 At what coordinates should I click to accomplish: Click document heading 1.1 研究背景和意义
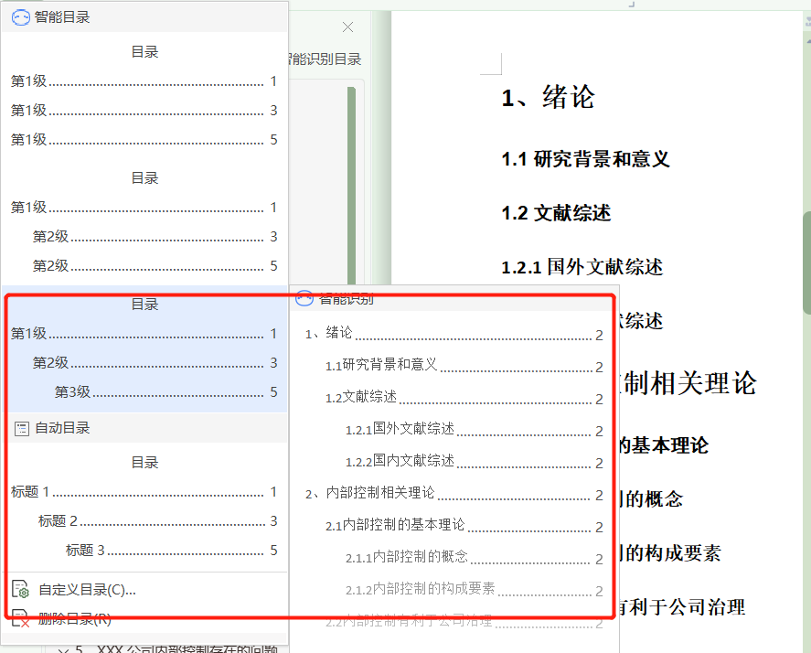585,159
